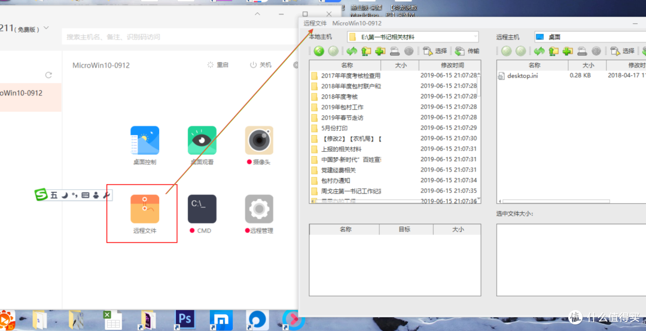Launch the CMD remote command icon
646x331 pixels.
(x=202, y=209)
